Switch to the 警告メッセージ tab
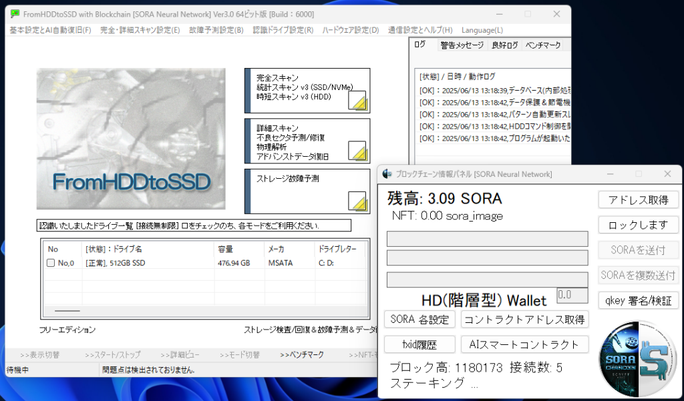Viewport: 684px width, 401px height. [x=462, y=45]
